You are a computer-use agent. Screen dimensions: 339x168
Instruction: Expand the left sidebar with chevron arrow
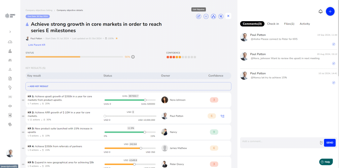(x=10, y=32)
